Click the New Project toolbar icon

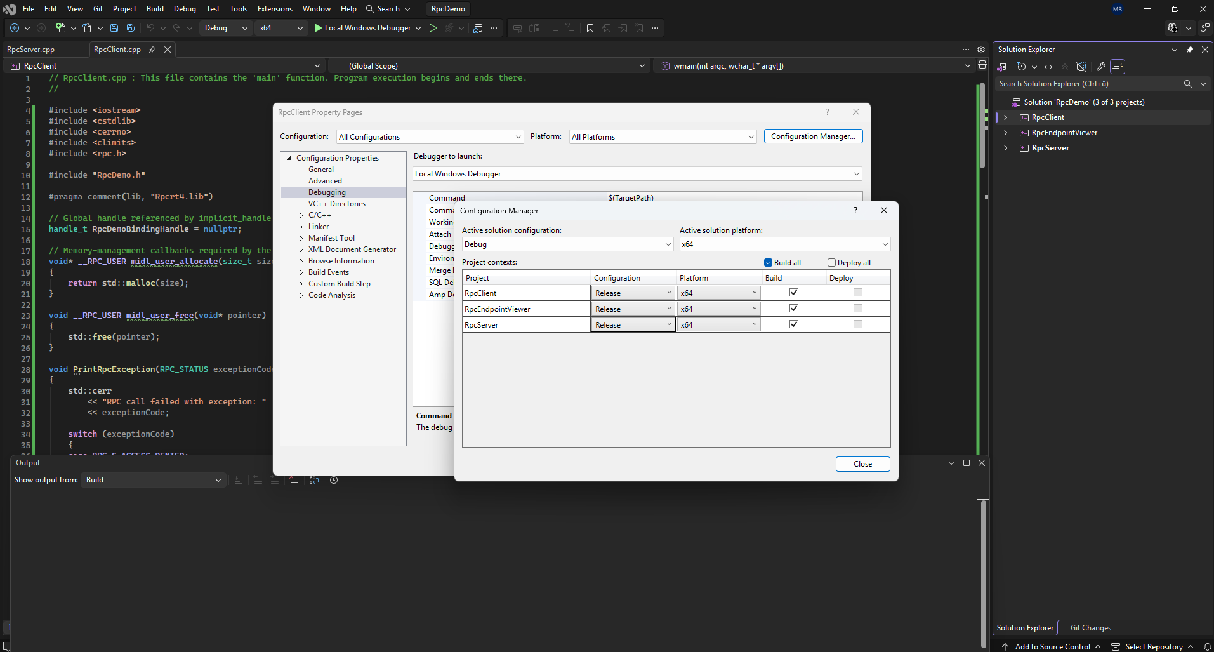[61, 28]
